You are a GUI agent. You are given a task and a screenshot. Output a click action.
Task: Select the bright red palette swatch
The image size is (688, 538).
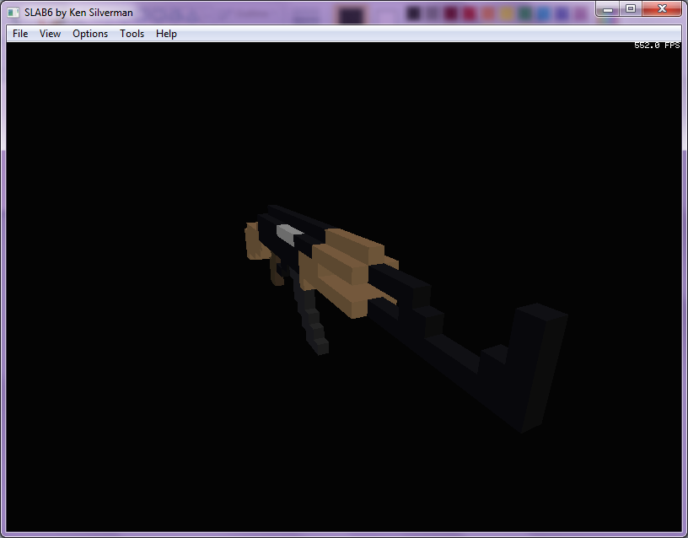[470, 13]
